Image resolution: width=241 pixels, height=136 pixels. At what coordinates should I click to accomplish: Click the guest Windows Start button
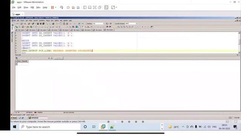(x=14, y=118)
